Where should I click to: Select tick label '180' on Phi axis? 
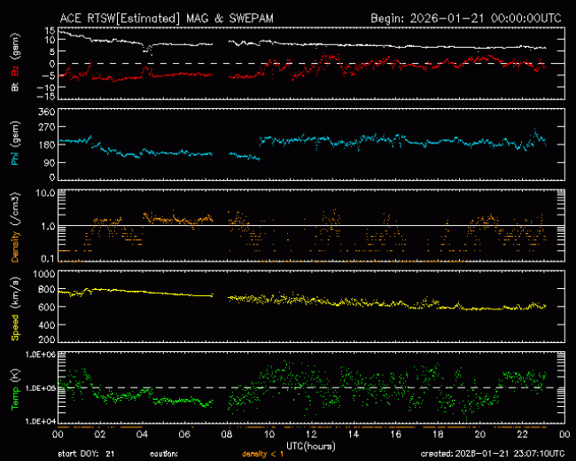click(47, 145)
